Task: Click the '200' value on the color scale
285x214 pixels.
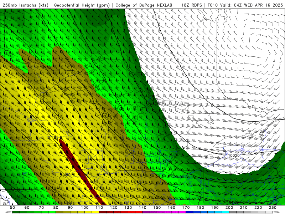Action: point(229,208)
